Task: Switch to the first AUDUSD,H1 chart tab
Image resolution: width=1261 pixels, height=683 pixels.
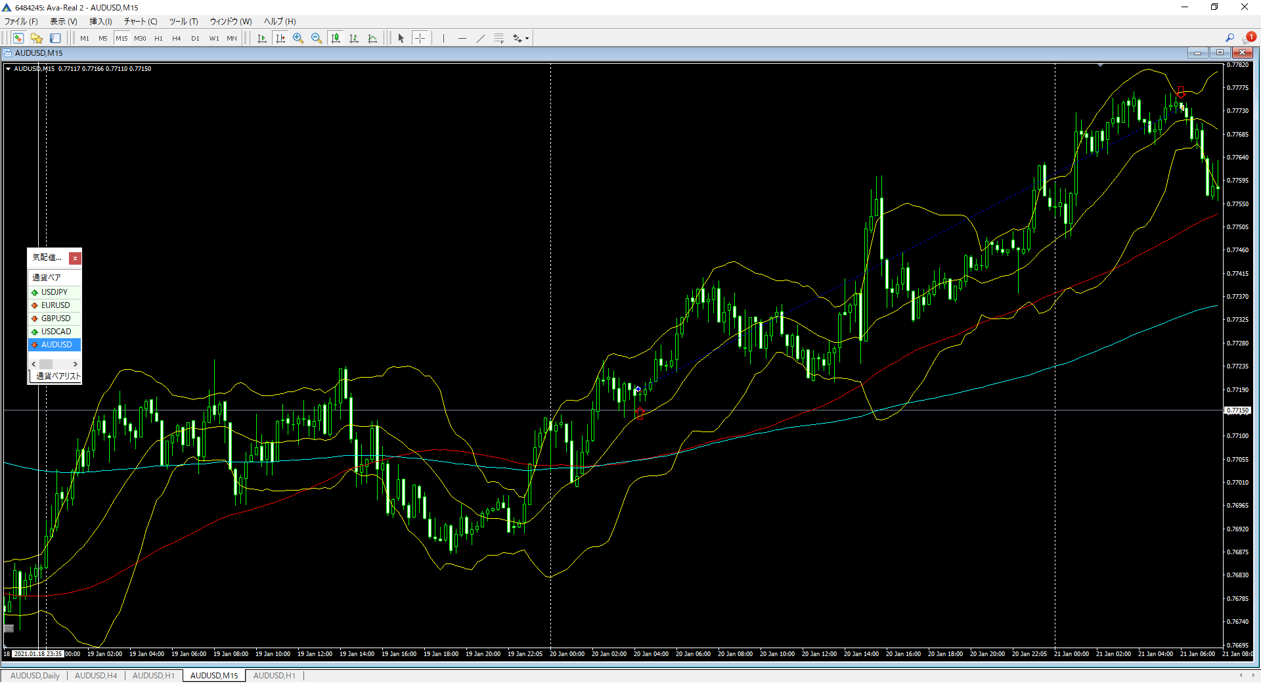Action: [x=154, y=675]
